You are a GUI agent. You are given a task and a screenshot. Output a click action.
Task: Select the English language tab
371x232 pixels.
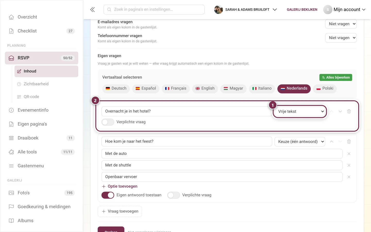pyautogui.click(x=205, y=88)
